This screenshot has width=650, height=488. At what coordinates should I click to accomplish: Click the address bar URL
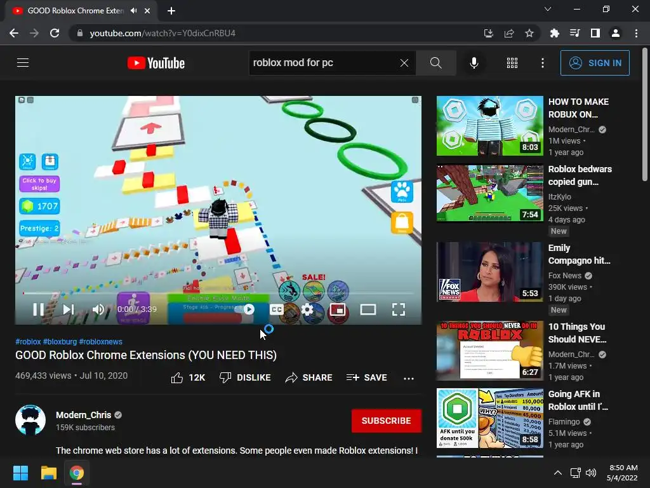coord(162,33)
